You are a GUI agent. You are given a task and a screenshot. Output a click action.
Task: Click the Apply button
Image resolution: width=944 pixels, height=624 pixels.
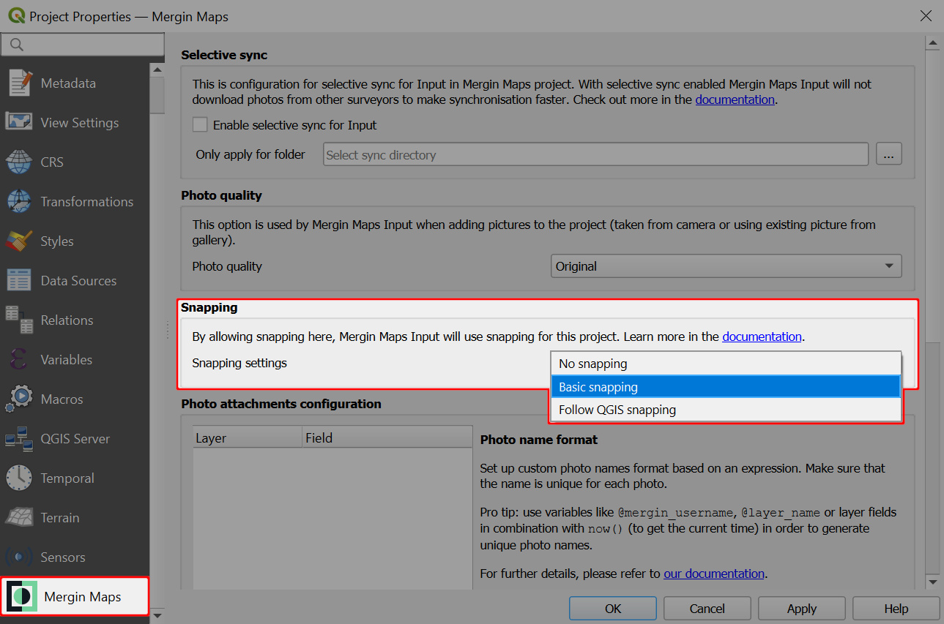[x=802, y=609]
